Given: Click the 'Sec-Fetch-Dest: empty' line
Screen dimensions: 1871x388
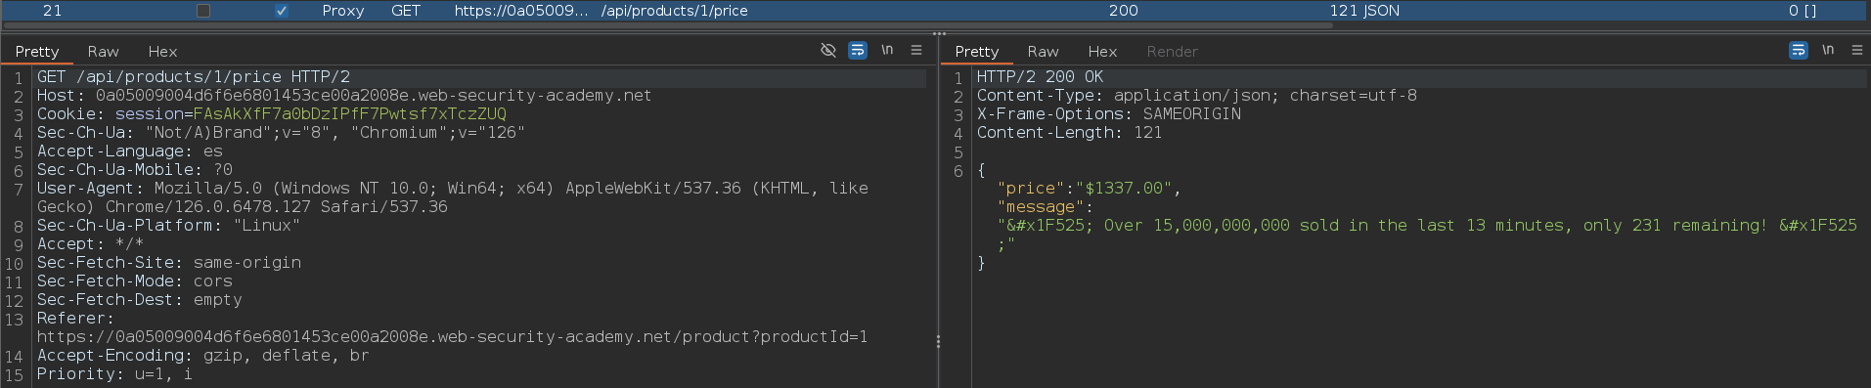Looking at the screenshot, I should point(140,300).
